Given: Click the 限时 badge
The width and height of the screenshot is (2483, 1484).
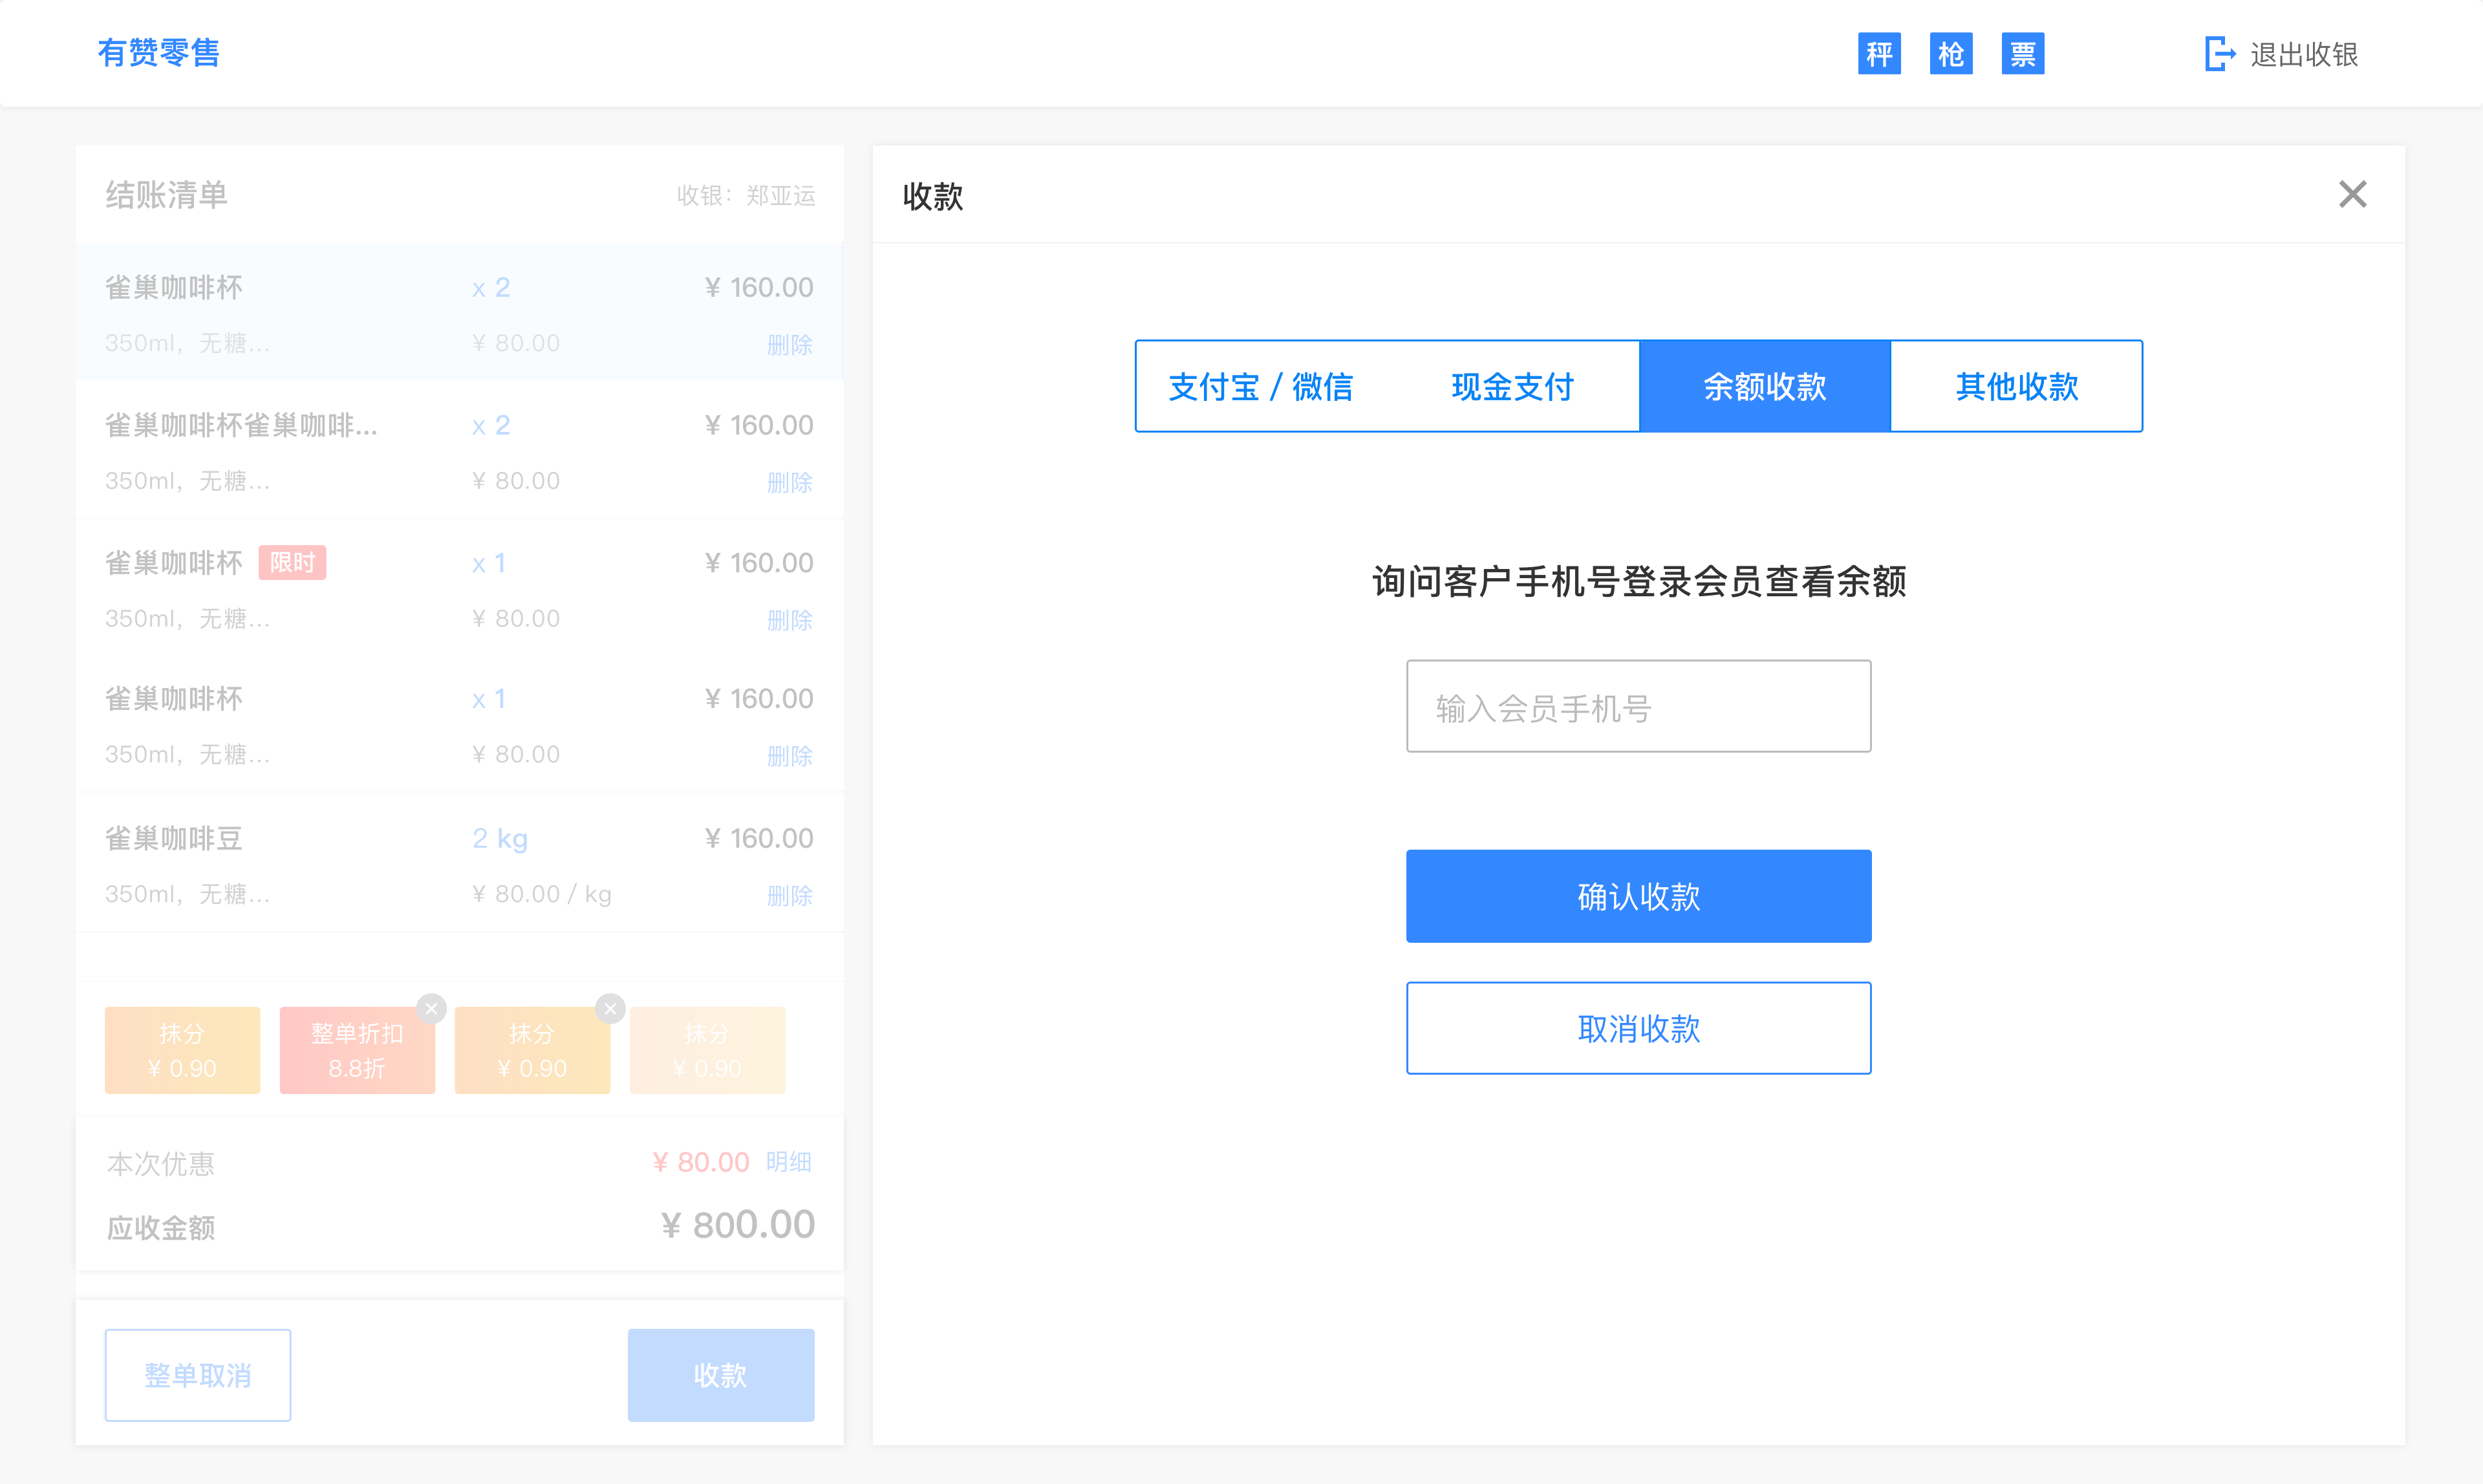Looking at the screenshot, I should tap(292, 563).
